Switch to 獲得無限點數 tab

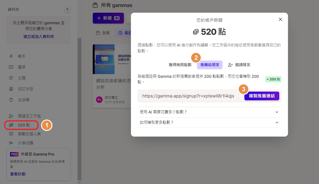[x=180, y=65]
